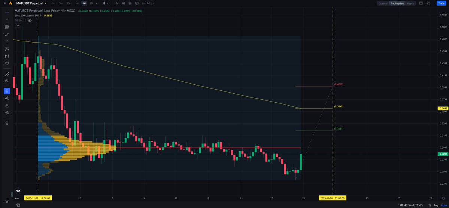Select the 1D timeframe

tap(91, 3)
